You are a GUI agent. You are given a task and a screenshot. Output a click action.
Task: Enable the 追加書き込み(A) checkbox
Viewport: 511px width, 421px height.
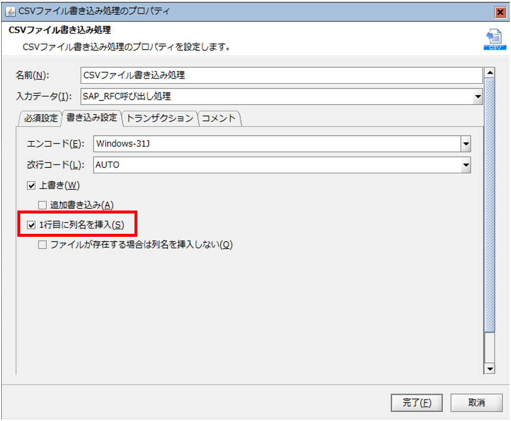point(42,205)
